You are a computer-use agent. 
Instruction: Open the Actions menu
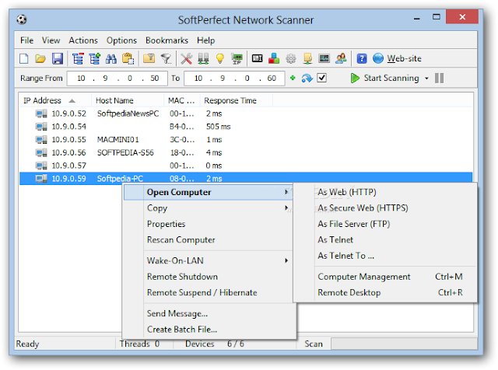point(83,40)
